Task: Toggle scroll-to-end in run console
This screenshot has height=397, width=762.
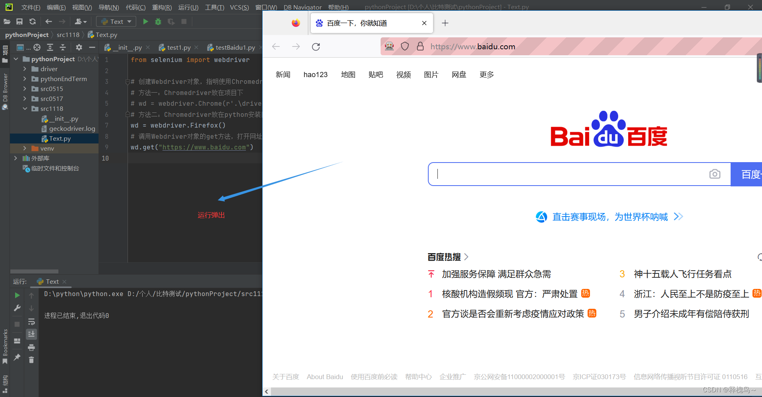Action: click(x=31, y=334)
